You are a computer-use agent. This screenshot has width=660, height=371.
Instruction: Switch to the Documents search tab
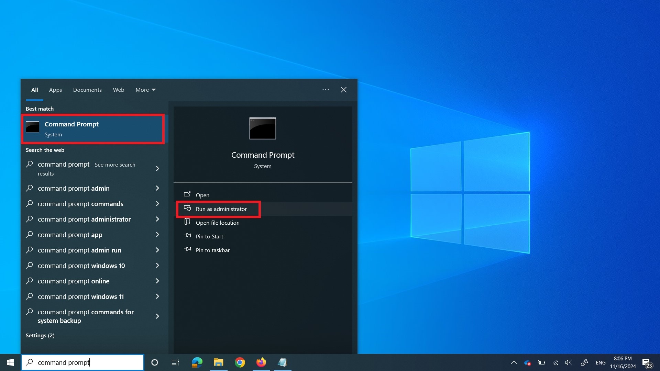click(x=87, y=90)
